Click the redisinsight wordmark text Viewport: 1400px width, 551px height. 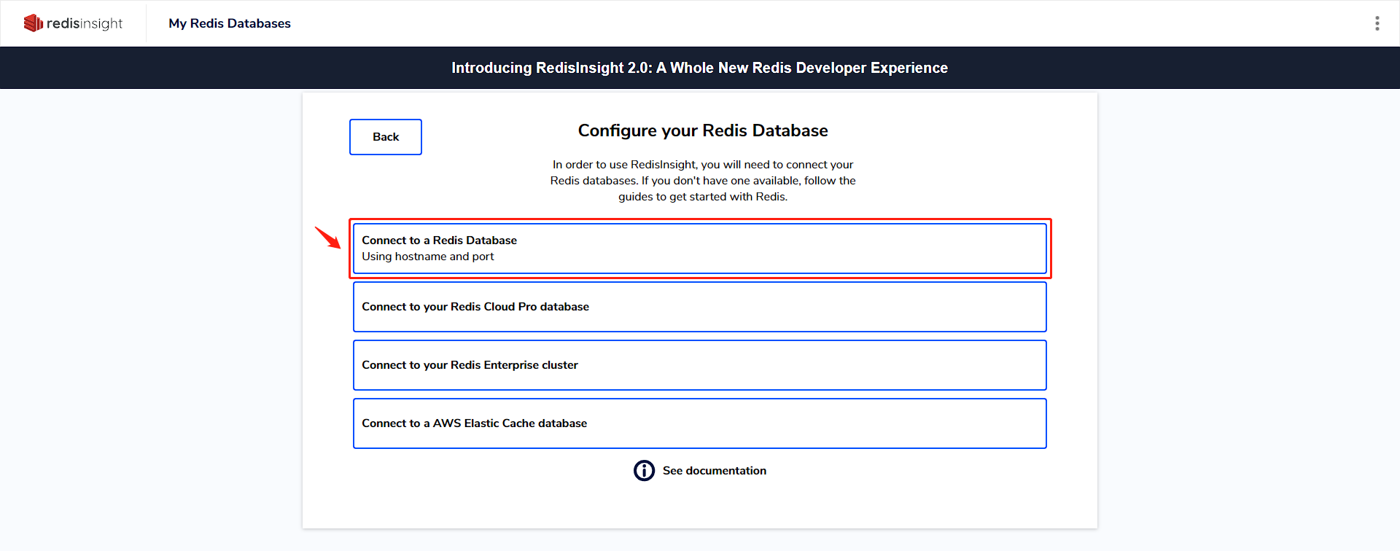85,23
